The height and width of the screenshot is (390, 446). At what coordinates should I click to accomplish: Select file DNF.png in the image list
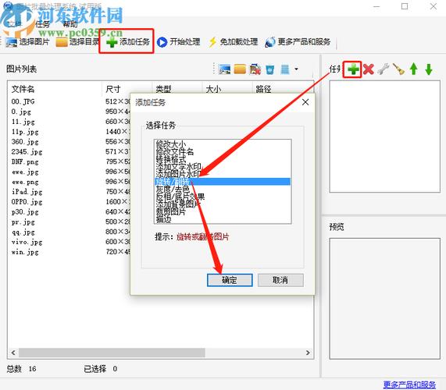[25, 162]
